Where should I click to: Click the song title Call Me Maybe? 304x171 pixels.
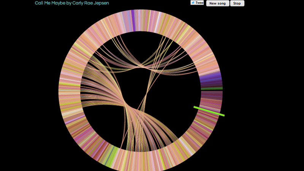[x=50, y=3]
